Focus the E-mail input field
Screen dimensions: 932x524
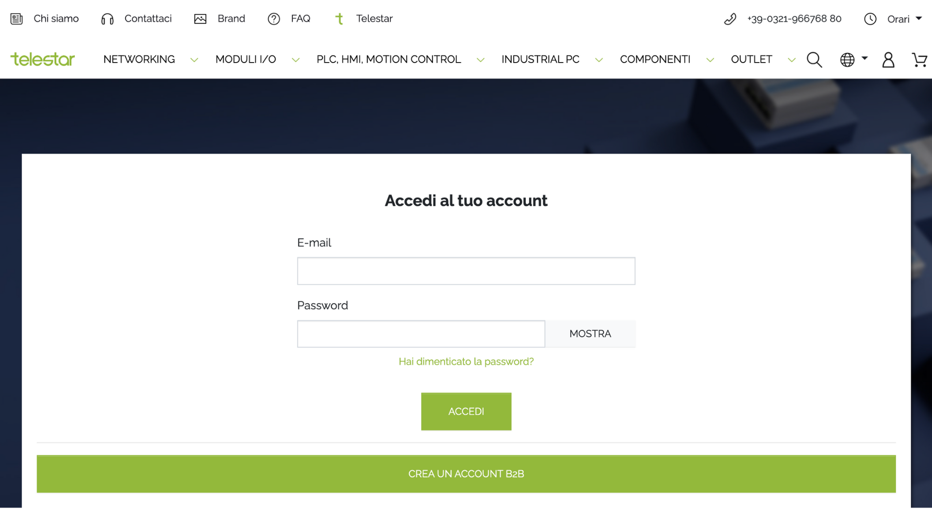(466, 271)
